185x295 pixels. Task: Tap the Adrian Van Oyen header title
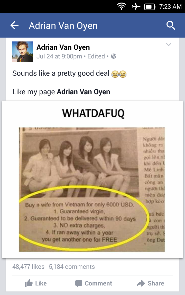[63, 25]
